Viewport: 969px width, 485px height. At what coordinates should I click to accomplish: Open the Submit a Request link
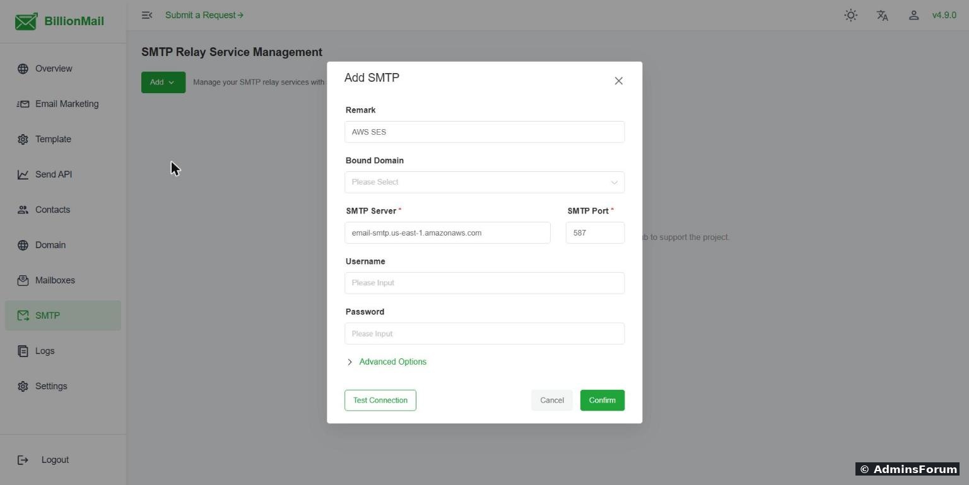204,15
